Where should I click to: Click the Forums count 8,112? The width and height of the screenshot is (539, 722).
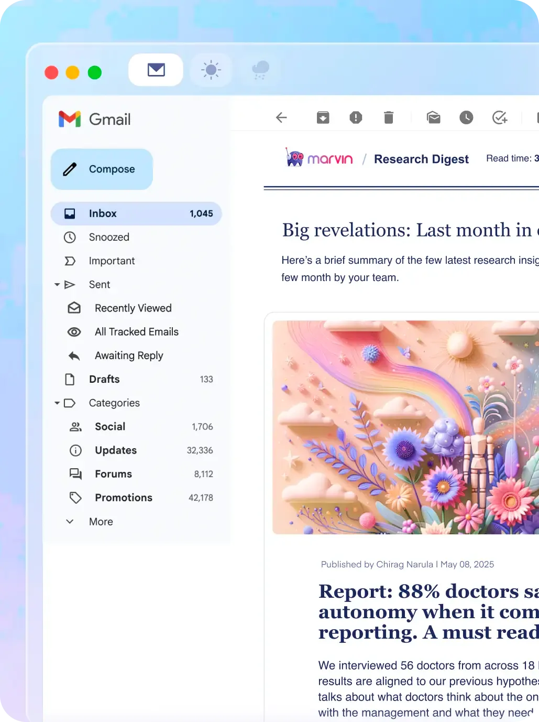point(204,474)
